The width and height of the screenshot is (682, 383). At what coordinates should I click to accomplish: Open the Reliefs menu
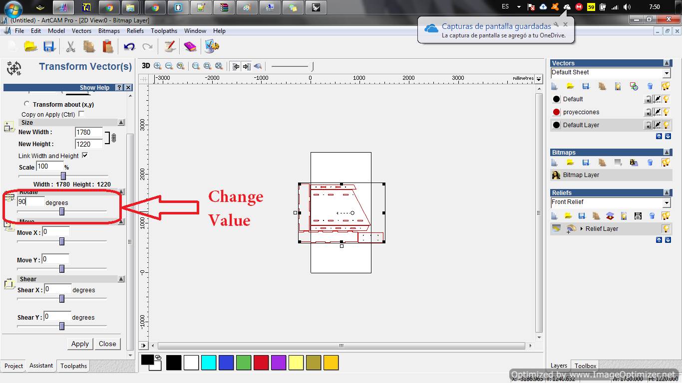135,30
